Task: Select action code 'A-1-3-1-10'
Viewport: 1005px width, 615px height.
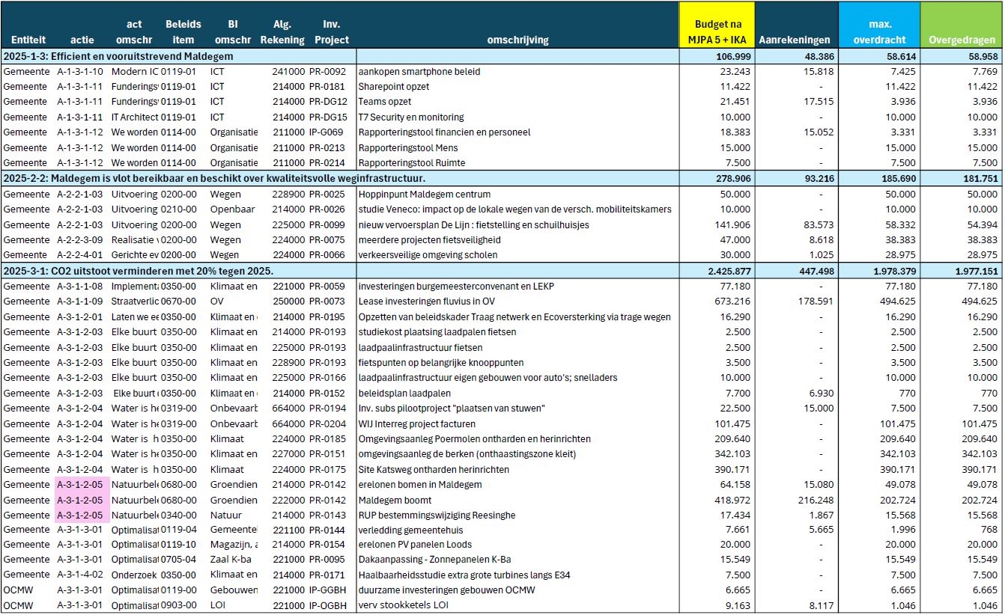Action: (x=80, y=72)
